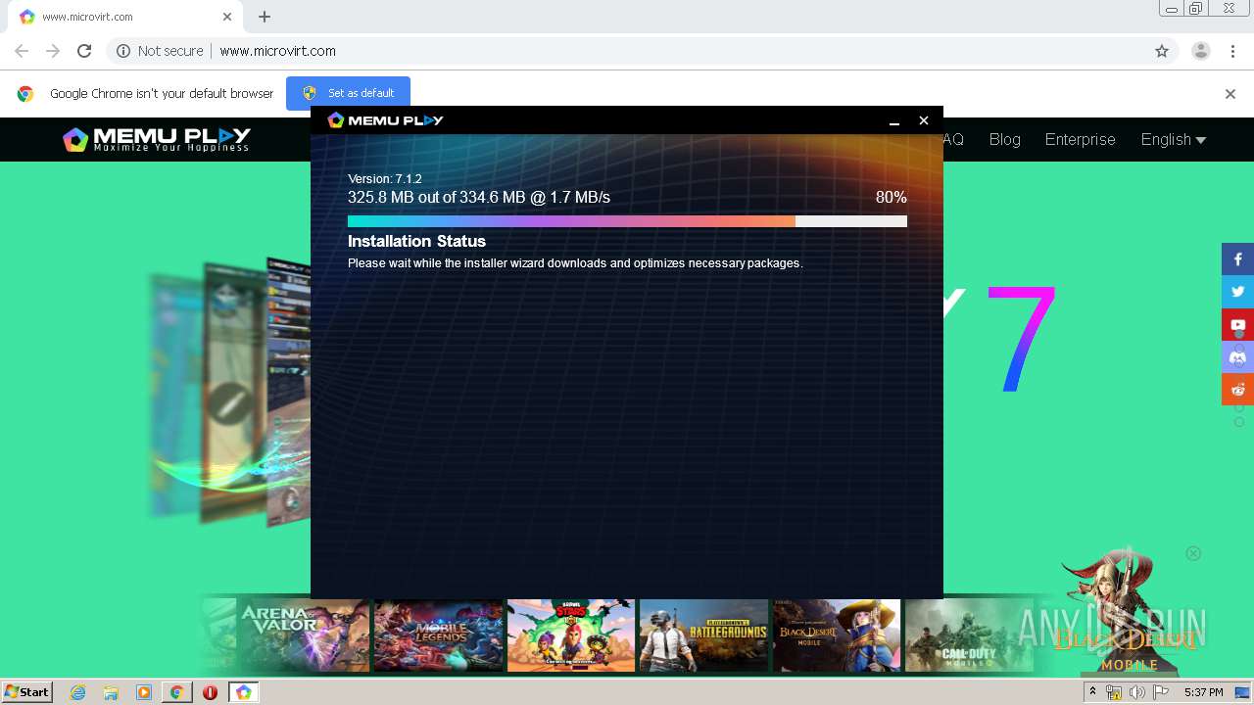The image size is (1254, 705).
Task: Switch to MEmu installer in taskbar
Action: pos(243,692)
